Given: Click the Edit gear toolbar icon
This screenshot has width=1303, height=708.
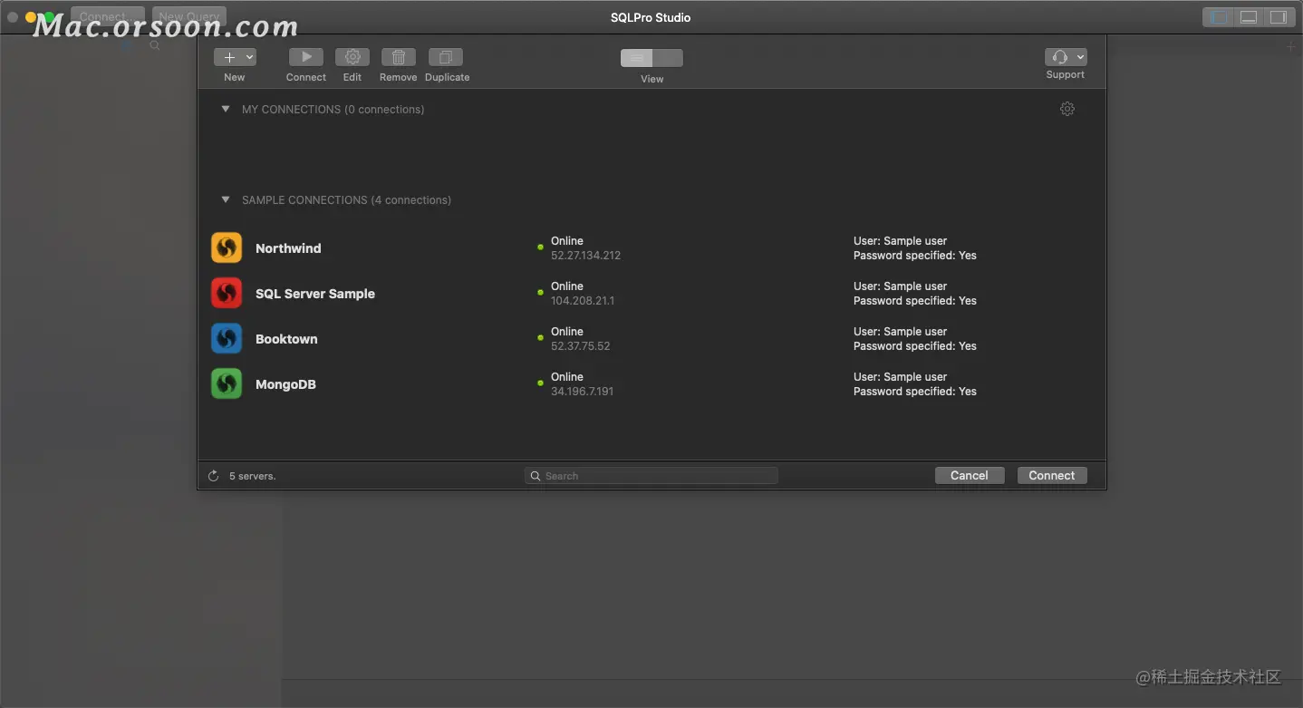Looking at the screenshot, I should 352,57.
